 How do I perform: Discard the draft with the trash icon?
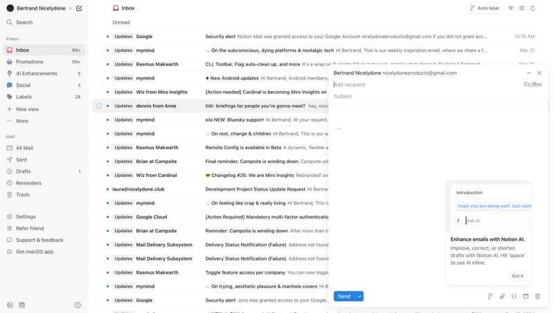537,296
